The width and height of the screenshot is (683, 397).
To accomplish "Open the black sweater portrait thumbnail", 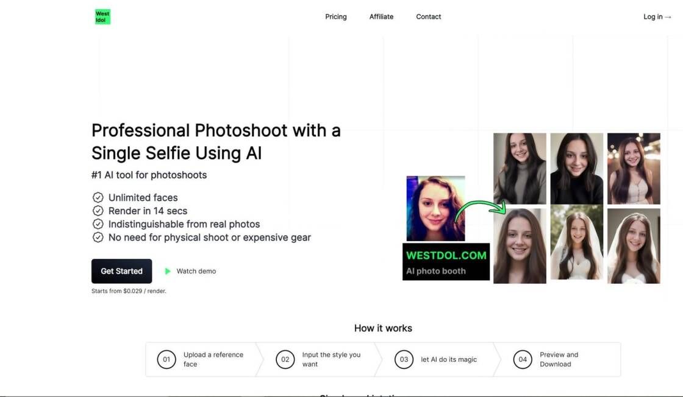I will [x=577, y=169].
